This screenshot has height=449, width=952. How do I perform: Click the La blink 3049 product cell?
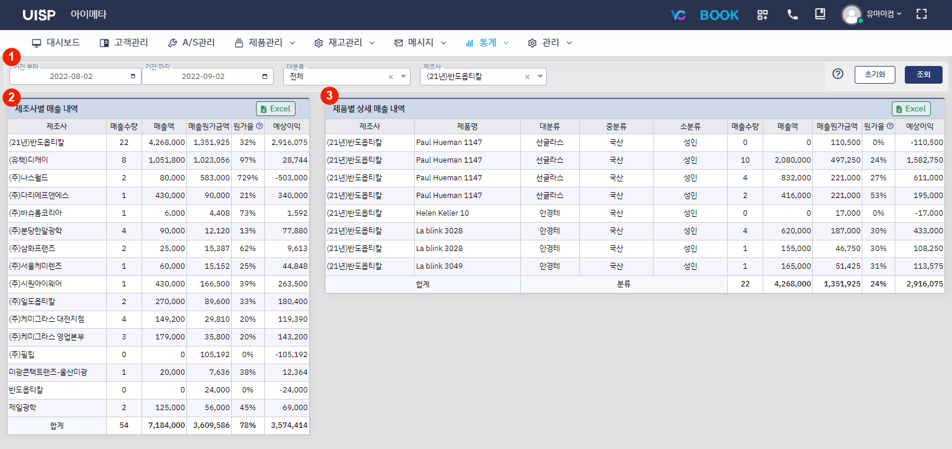(467, 266)
